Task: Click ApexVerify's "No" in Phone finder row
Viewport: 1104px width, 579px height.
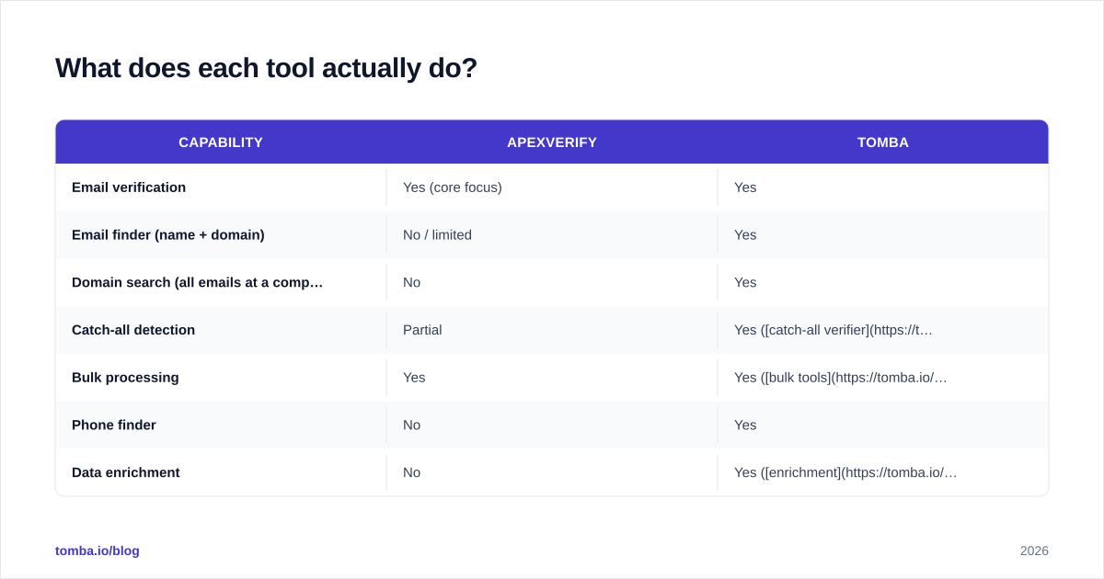Action: click(x=411, y=425)
